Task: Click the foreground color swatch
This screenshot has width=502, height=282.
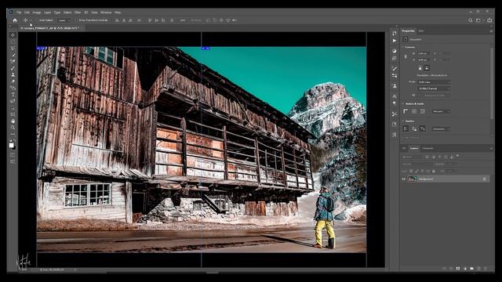Action: 11,145
